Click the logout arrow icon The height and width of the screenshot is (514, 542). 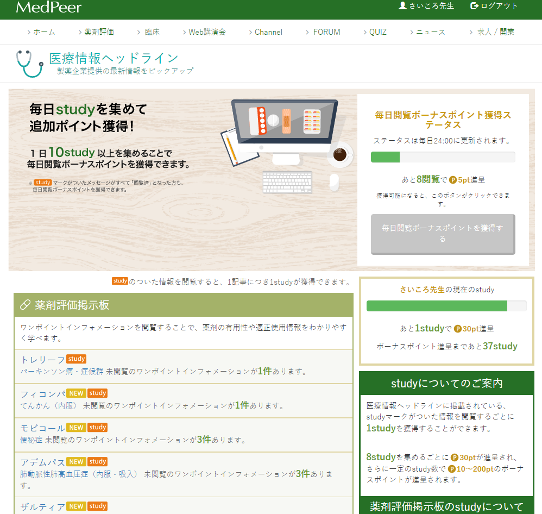tap(474, 5)
